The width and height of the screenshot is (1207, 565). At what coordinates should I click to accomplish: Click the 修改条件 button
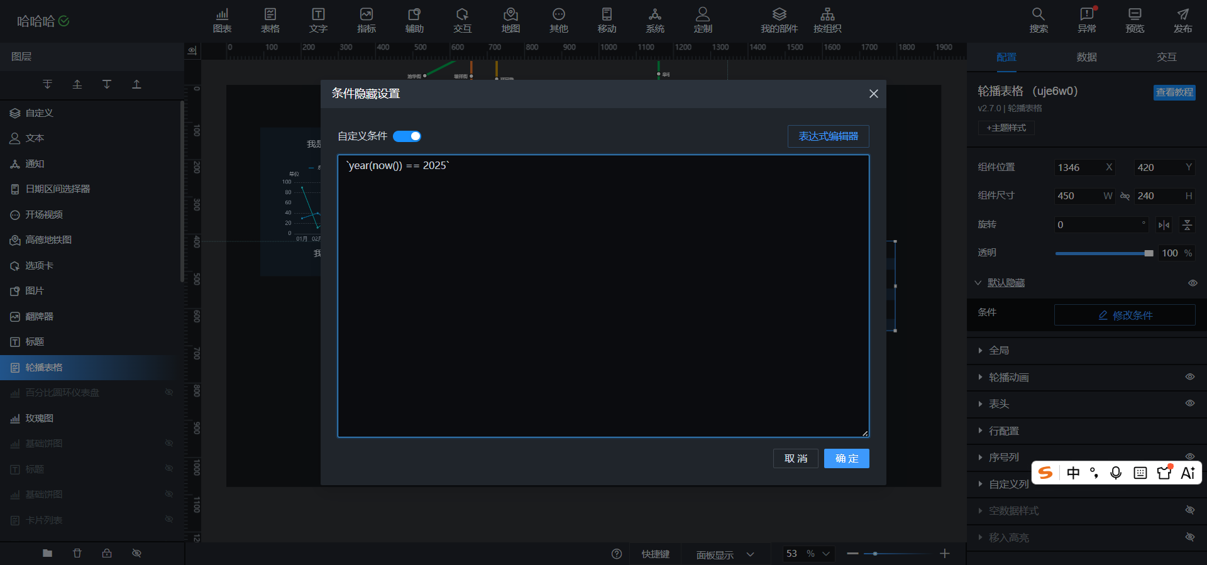tap(1125, 315)
